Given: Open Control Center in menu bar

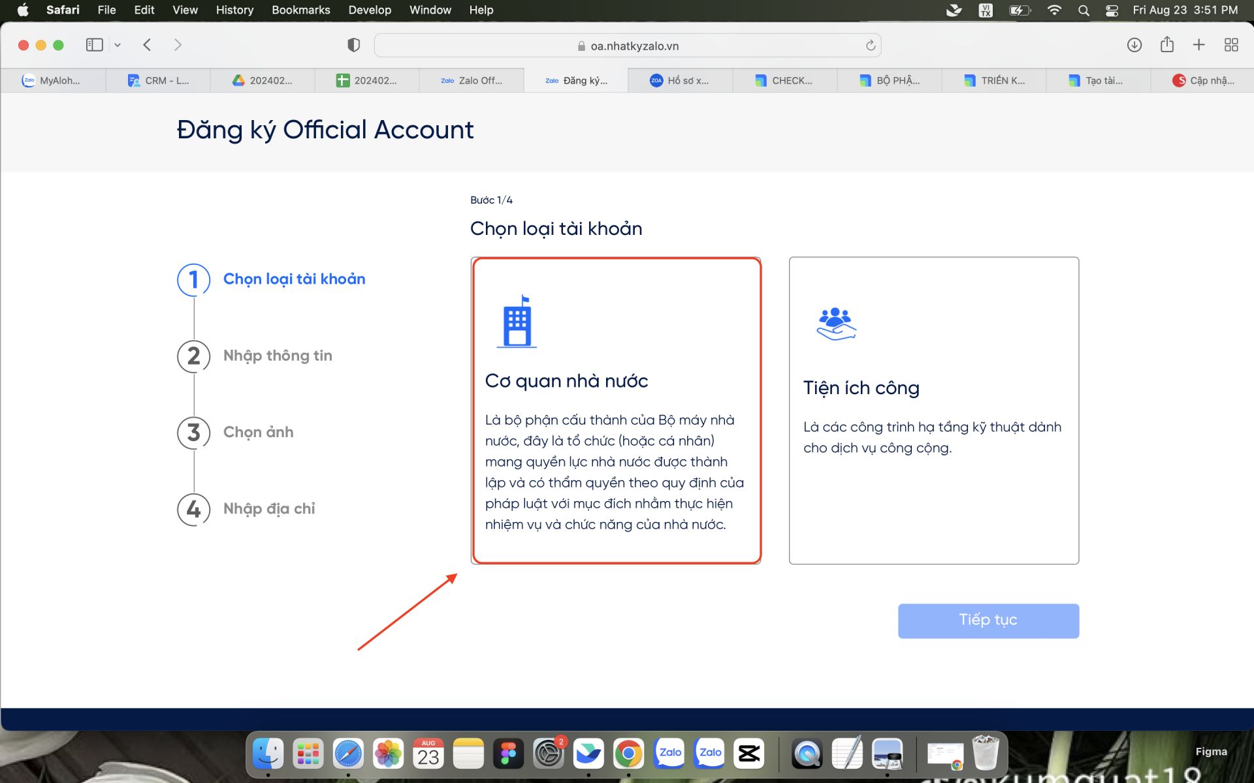Looking at the screenshot, I should click(x=1112, y=10).
